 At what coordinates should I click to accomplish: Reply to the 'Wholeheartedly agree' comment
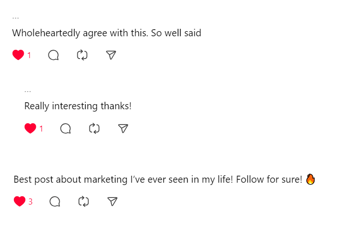click(54, 55)
